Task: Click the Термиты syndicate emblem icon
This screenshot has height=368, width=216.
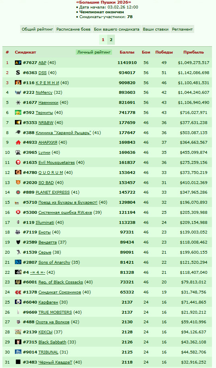Action: coord(18,113)
